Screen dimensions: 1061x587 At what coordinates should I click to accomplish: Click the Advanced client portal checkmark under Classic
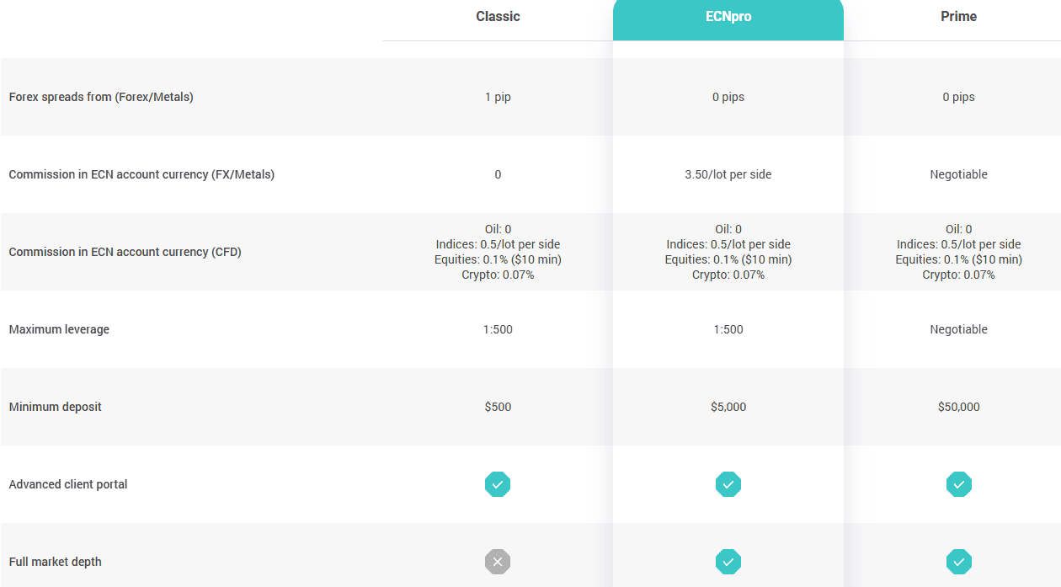[x=498, y=484]
